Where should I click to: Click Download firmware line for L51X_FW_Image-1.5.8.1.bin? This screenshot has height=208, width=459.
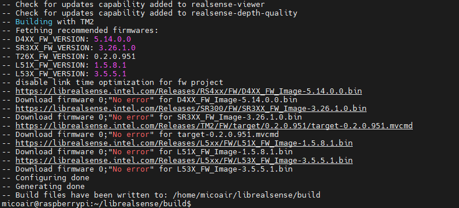pos(147,152)
